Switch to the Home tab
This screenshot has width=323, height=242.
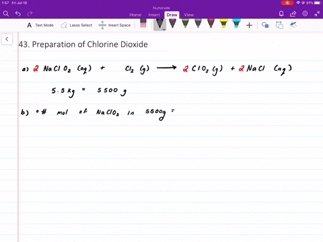coord(135,15)
